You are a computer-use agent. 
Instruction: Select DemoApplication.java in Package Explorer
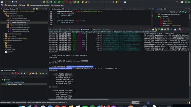[19, 18]
